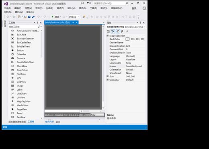This screenshot has width=209, height=149.
Task: Click the BackColor color swatch
Action: 127,39
